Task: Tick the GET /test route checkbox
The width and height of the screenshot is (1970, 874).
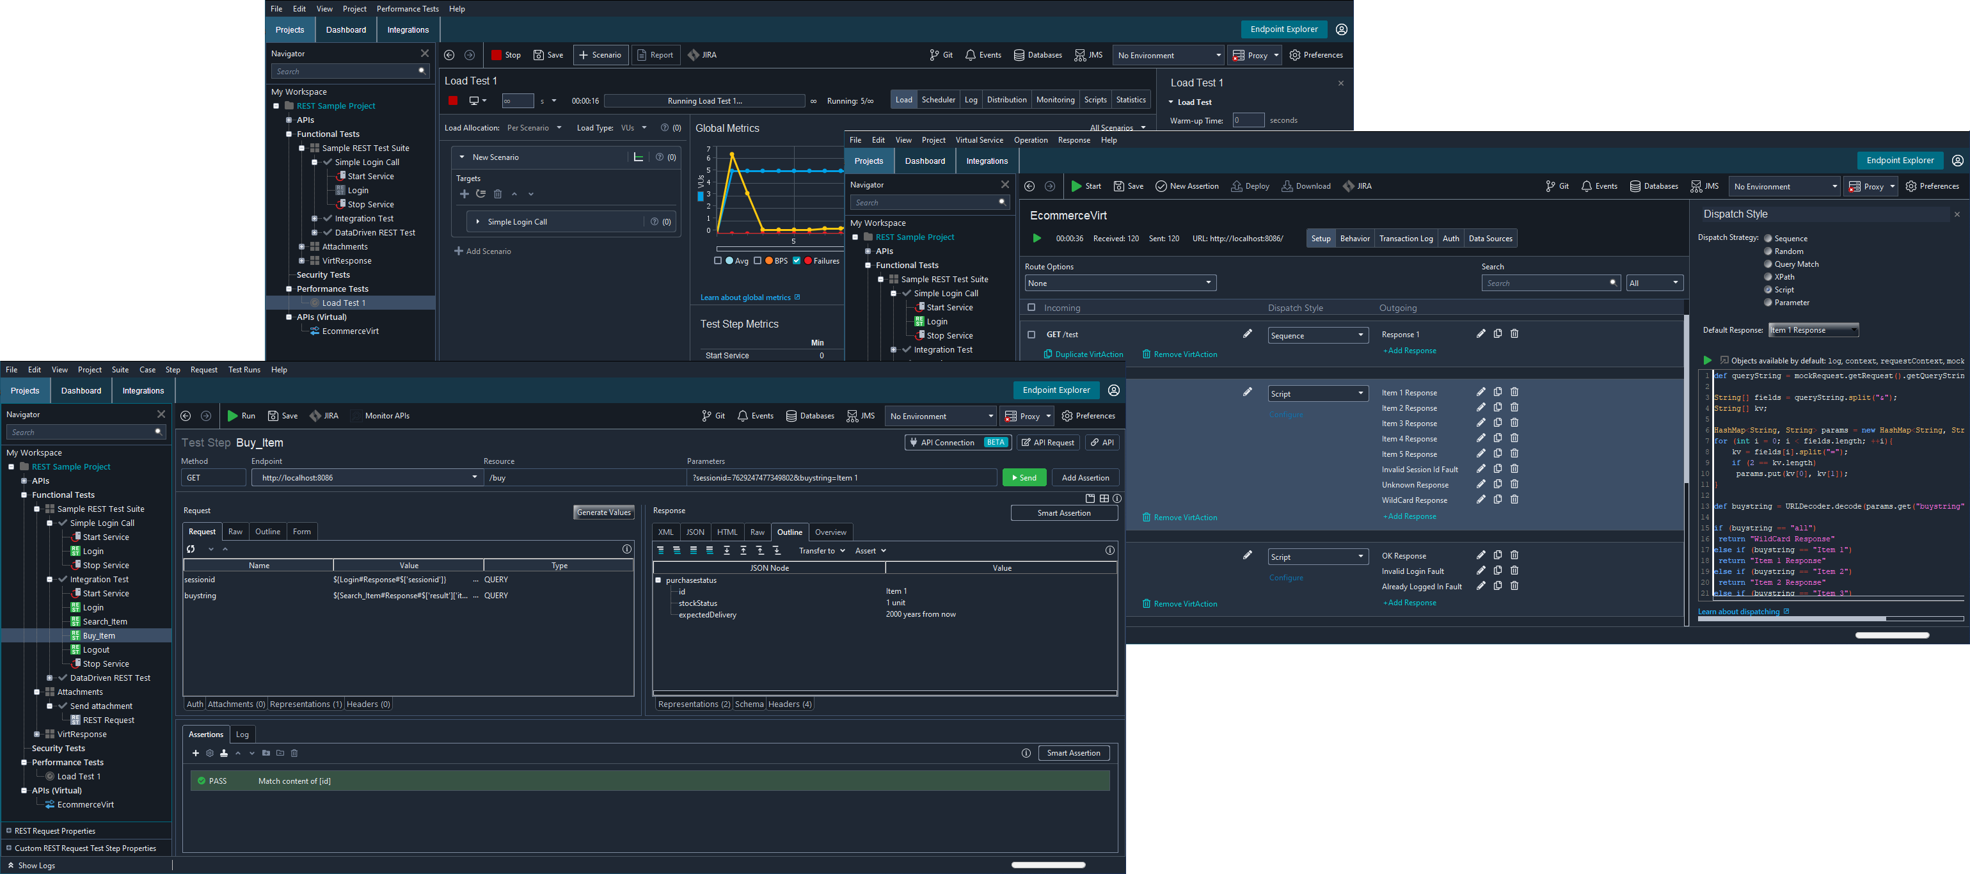Action: pyautogui.click(x=1031, y=334)
